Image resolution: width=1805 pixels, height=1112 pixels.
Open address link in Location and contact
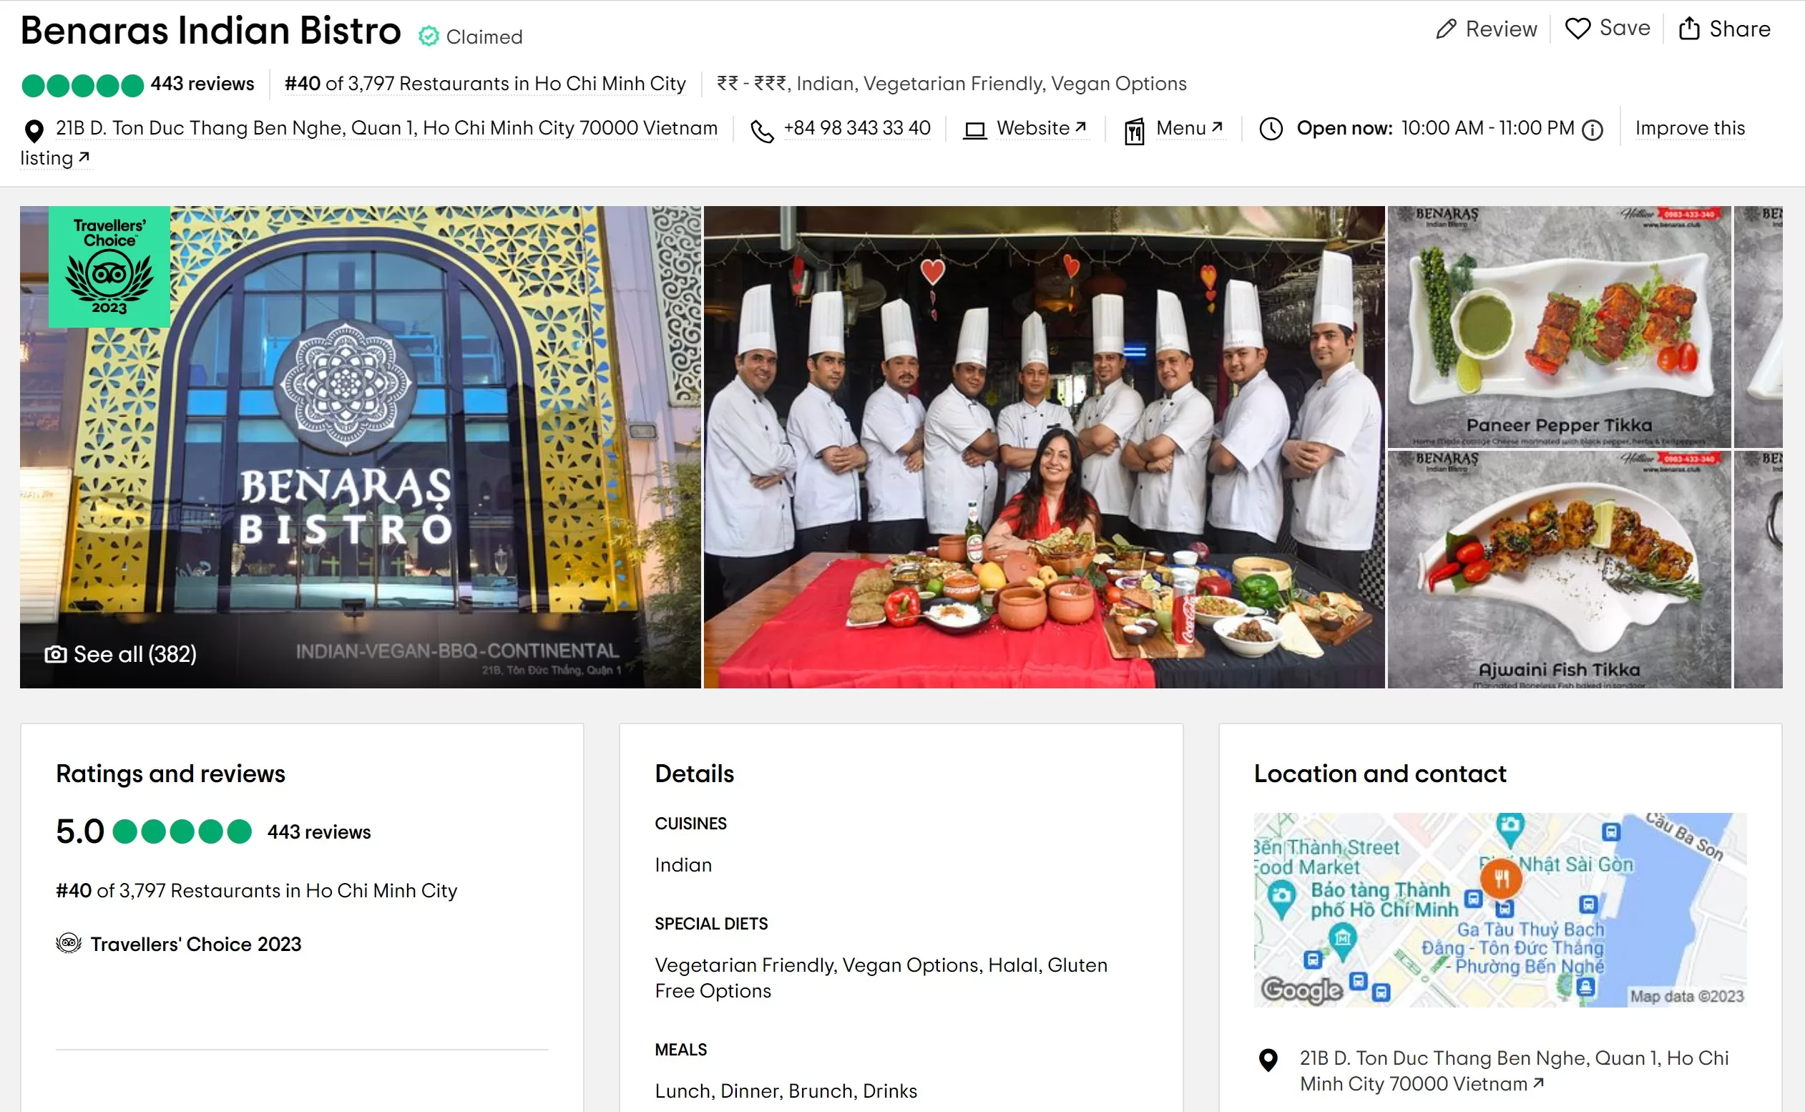[x=1514, y=1070]
